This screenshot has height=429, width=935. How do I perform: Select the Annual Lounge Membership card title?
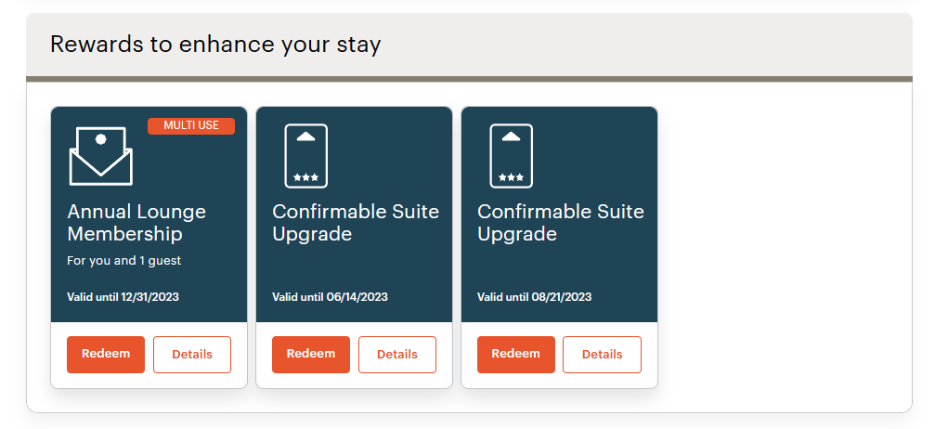pos(136,223)
